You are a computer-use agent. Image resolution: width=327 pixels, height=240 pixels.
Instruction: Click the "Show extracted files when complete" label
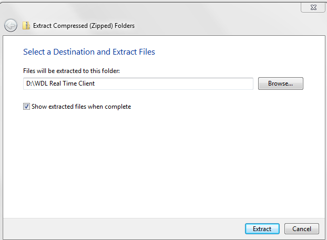click(x=81, y=107)
